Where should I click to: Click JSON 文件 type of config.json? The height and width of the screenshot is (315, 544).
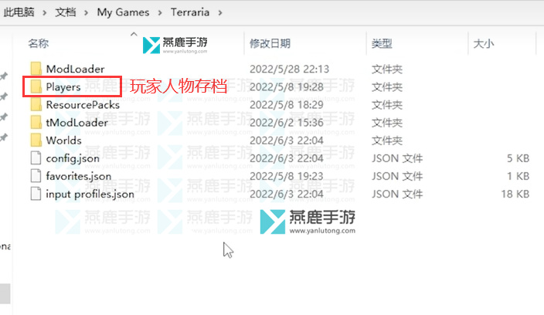click(397, 158)
